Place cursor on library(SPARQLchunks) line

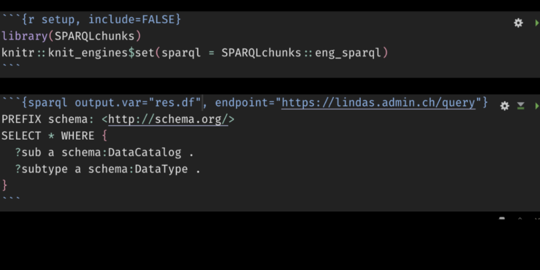point(71,36)
